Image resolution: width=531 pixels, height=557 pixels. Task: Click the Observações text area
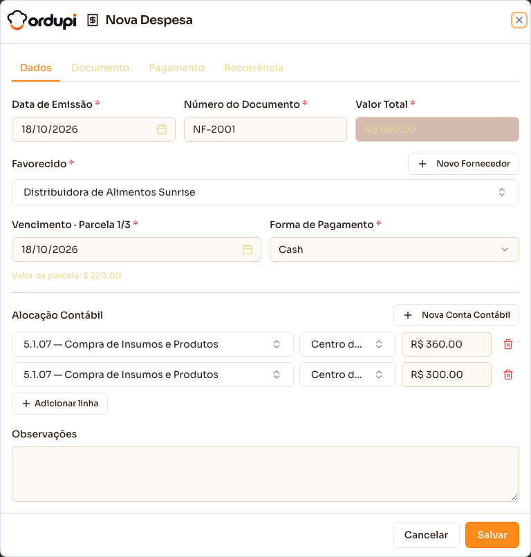265,474
